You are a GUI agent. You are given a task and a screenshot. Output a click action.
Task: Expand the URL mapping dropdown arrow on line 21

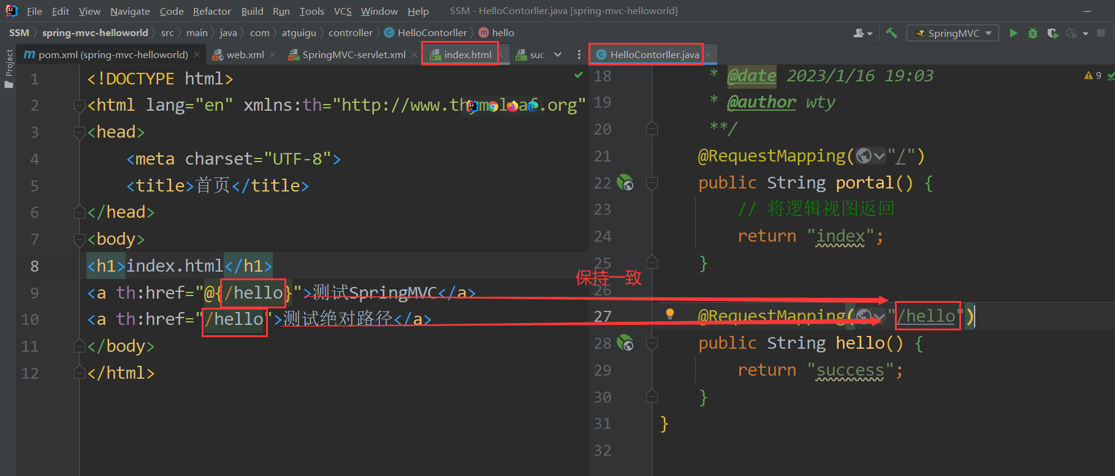point(880,157)
